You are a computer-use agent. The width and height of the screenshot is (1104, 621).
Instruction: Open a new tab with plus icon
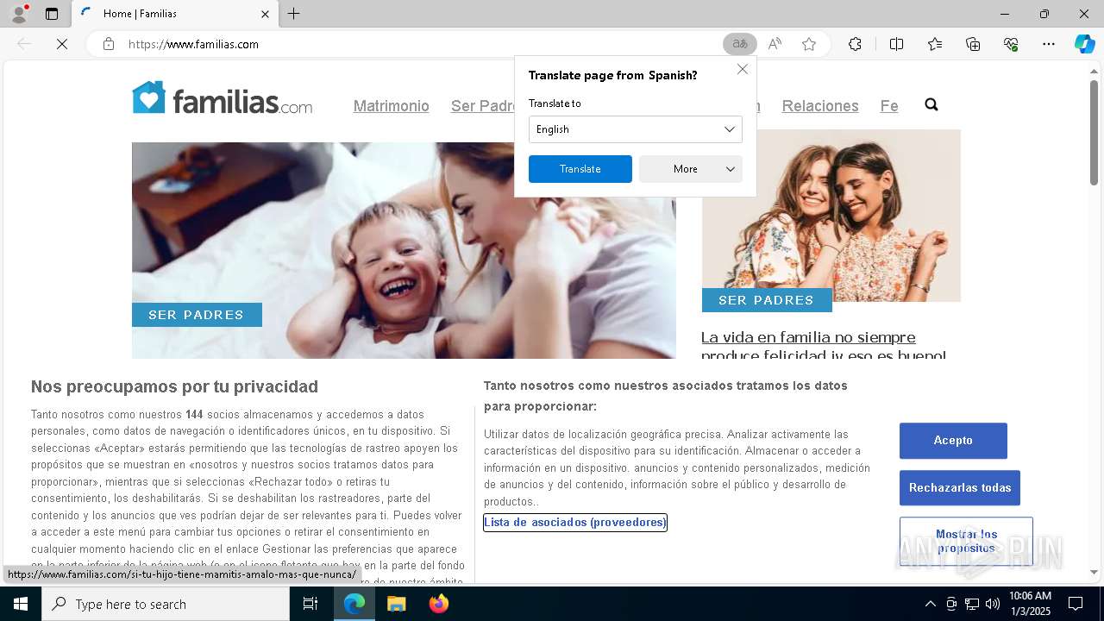pos(294,14)
